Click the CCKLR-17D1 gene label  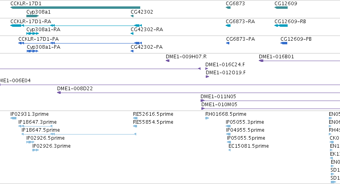point(26,4)
